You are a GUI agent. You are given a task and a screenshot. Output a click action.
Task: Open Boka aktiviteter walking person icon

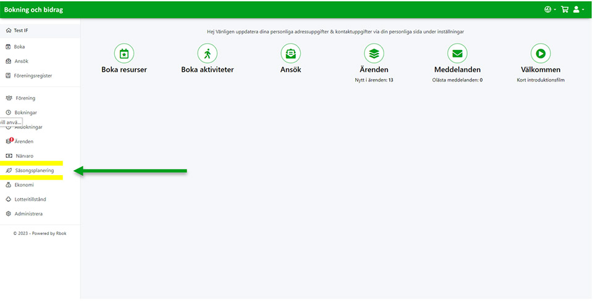pyautogui.click(x=208, y=53)
